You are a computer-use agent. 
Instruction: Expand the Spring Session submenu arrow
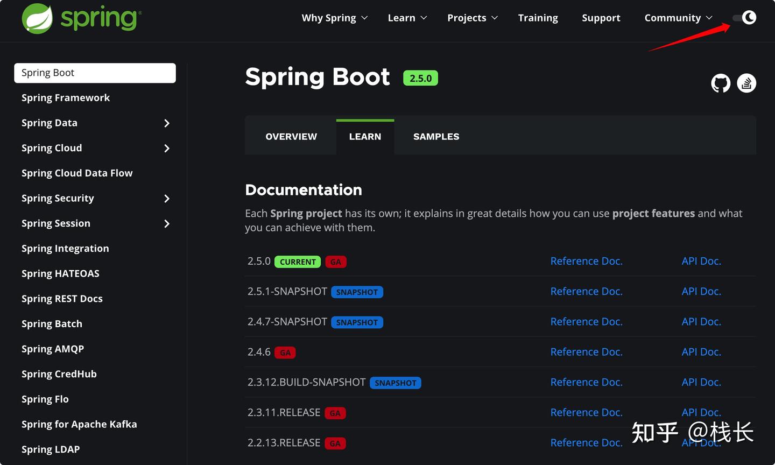(x=167, y=224)
